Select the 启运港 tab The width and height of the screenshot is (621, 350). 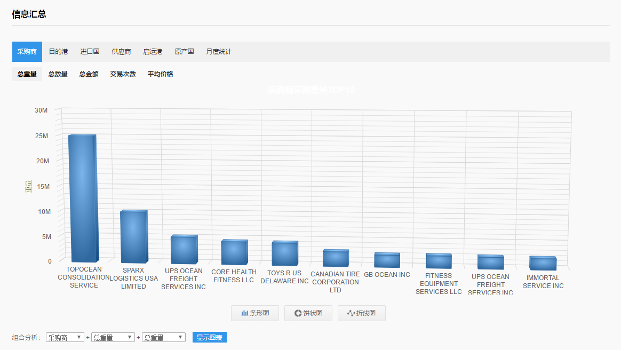pos(153,52)
